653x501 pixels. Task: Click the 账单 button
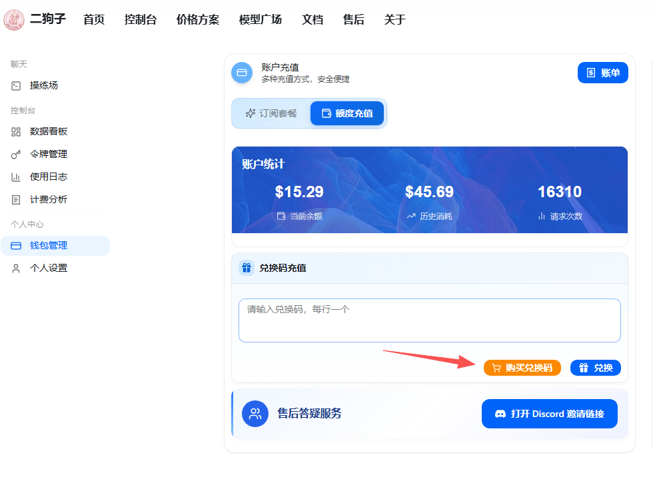pos(602,73)
